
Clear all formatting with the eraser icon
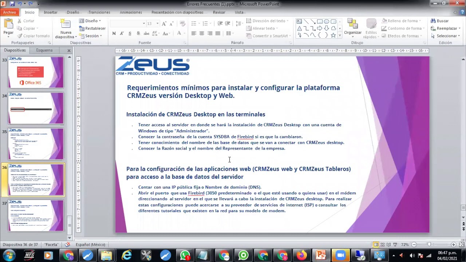coord(182,23)
